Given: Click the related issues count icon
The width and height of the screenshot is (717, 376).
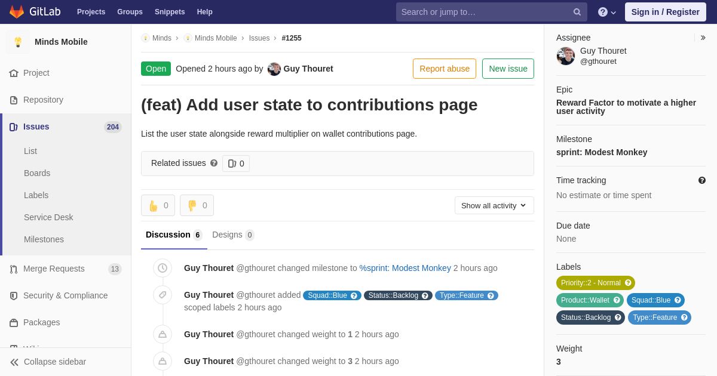Looking at the screenshot, I should point(232,164).
